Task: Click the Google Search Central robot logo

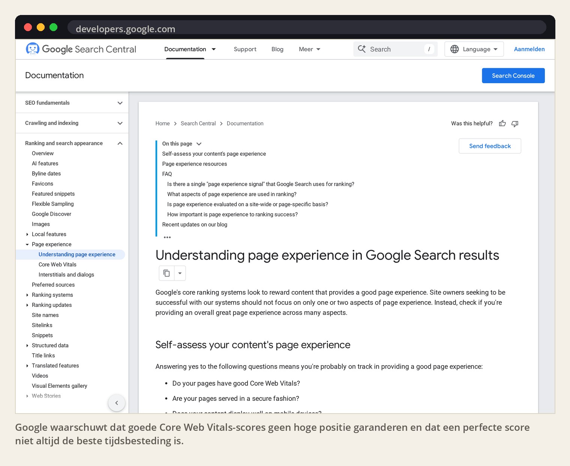Action: (x=33, y=49)
